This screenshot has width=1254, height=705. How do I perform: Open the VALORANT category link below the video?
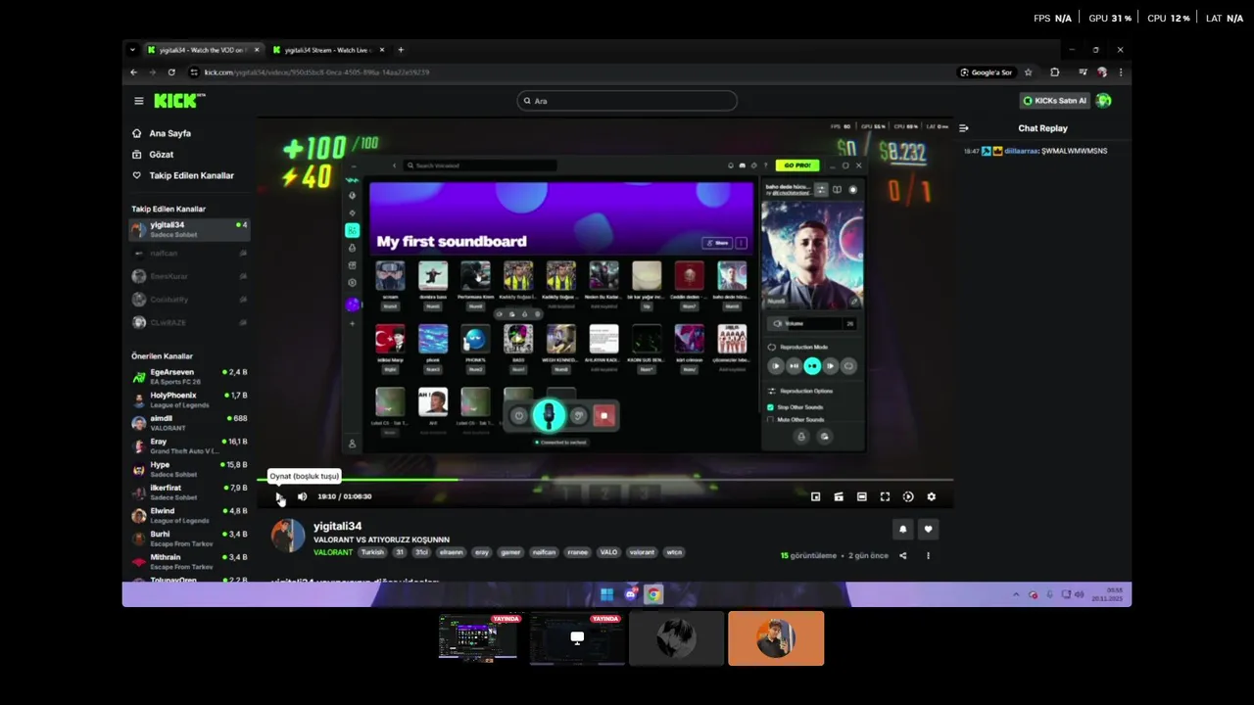(x=333, y=552)
